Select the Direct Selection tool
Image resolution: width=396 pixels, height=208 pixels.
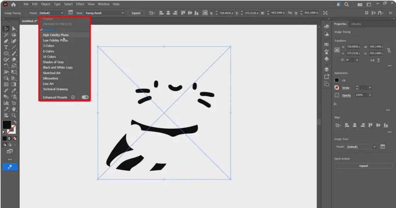click(14, 29)
